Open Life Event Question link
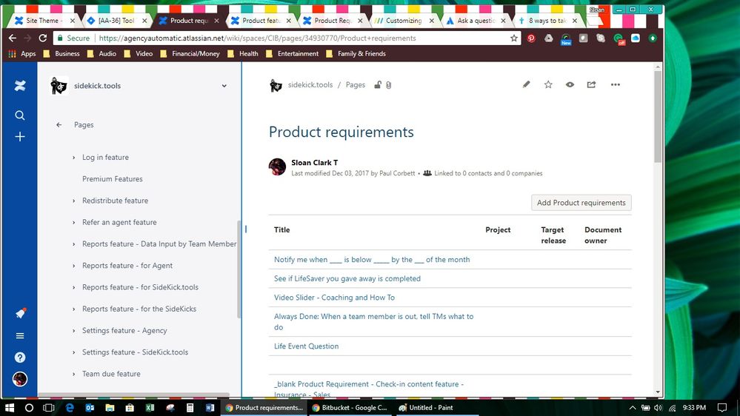740x416 pixels. tap(306, 346)
